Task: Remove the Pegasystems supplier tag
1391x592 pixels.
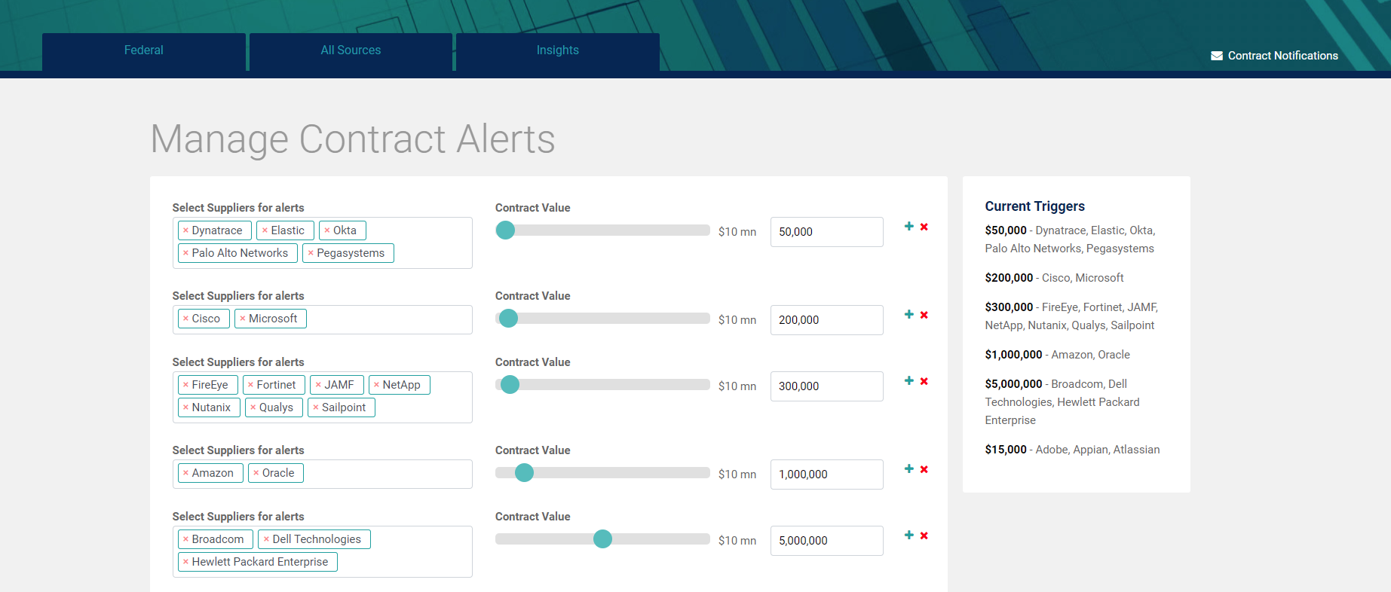Action: coord(311,253)
